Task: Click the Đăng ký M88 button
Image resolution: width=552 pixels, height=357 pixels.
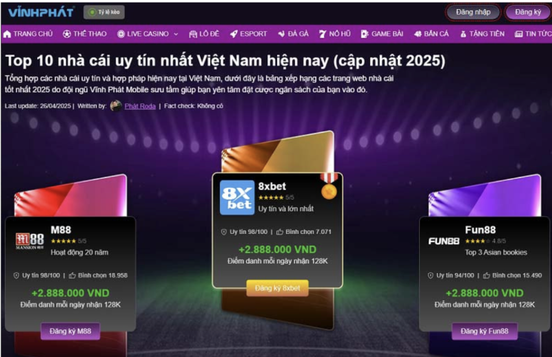Action: click(x=71, y=331)
